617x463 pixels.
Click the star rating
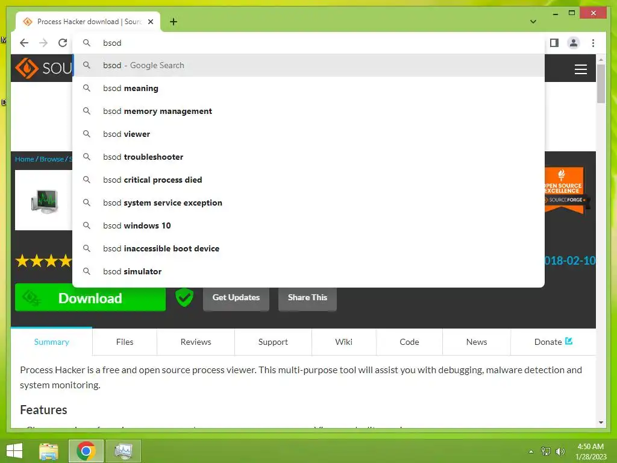point(43,260)
